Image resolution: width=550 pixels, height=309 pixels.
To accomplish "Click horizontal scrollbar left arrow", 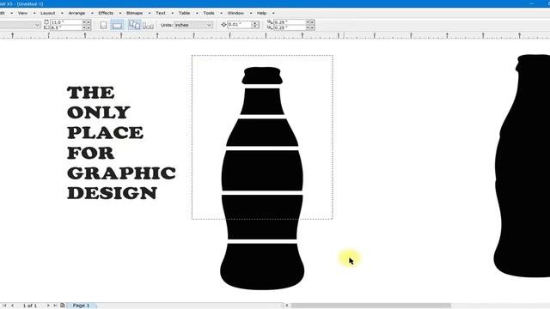I will tap(286, 306).
